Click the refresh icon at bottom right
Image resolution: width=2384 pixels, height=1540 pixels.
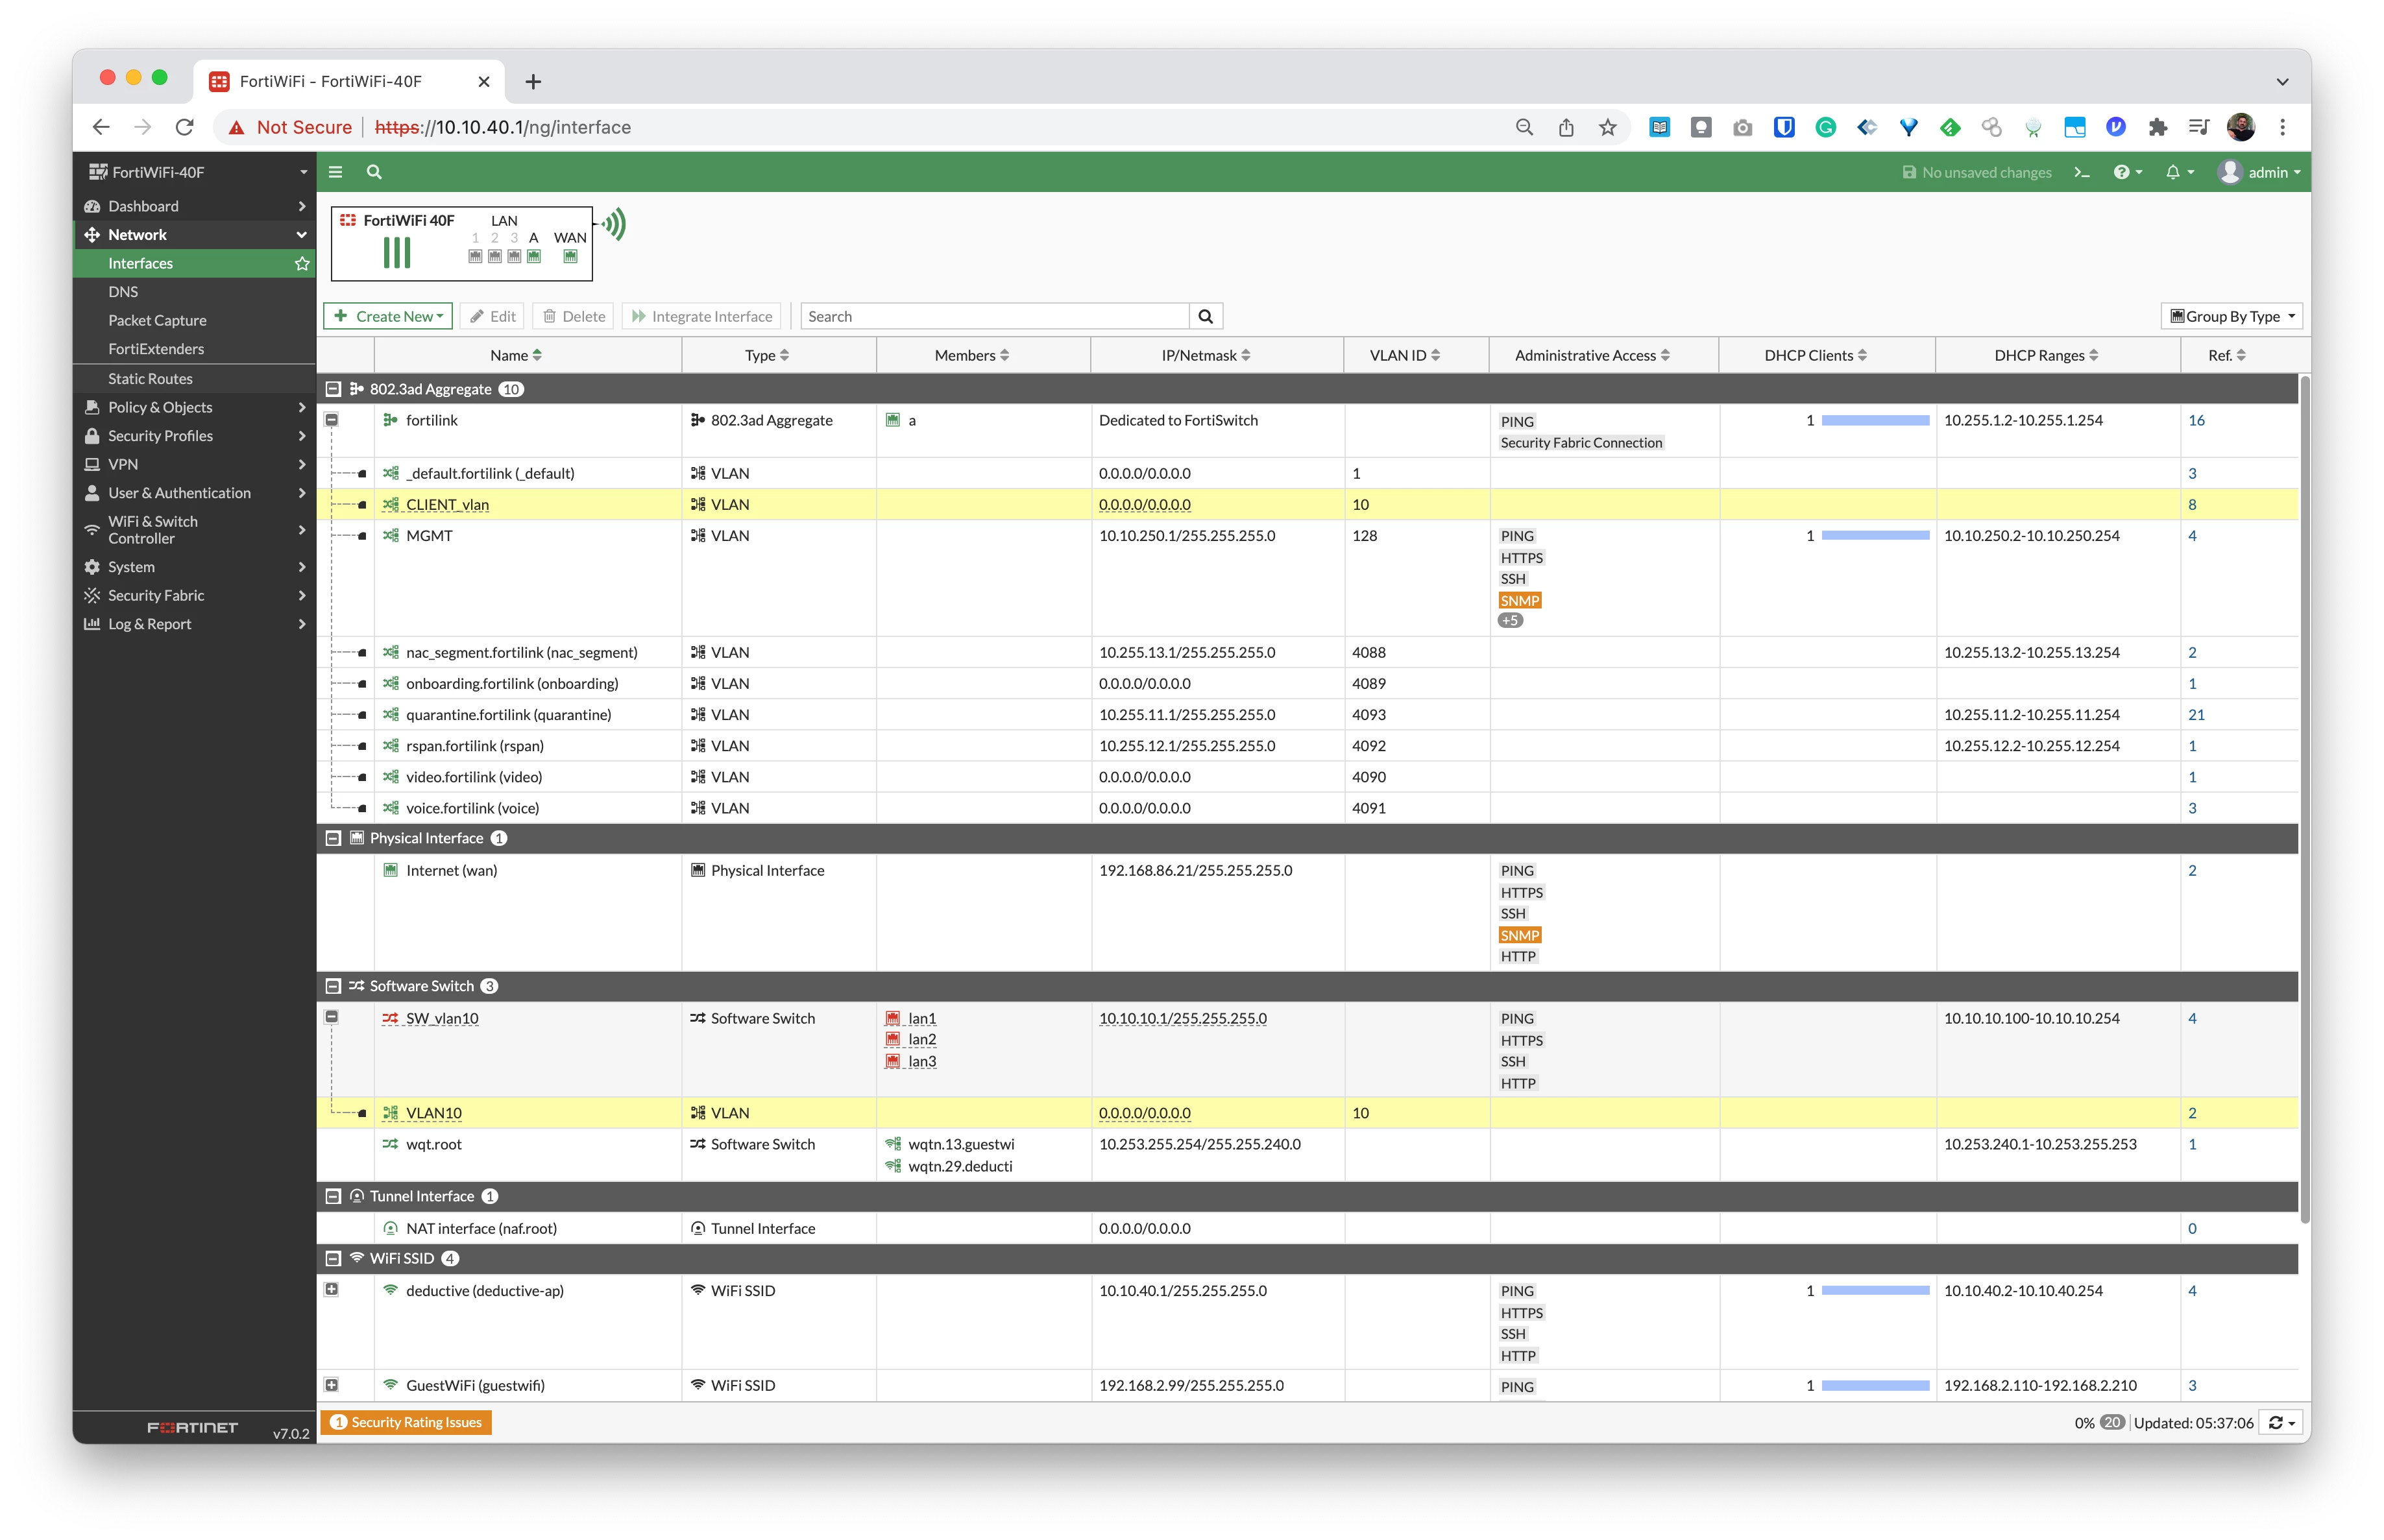coord(2282,1422)
